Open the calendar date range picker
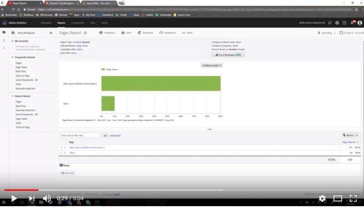 coord(351,33)
